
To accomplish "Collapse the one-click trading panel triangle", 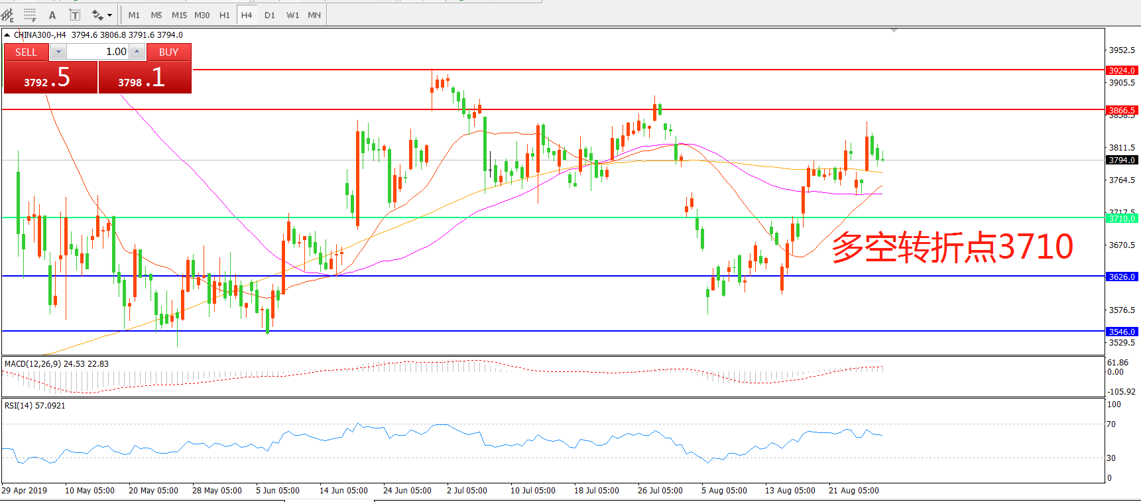I will pos(7,35).
